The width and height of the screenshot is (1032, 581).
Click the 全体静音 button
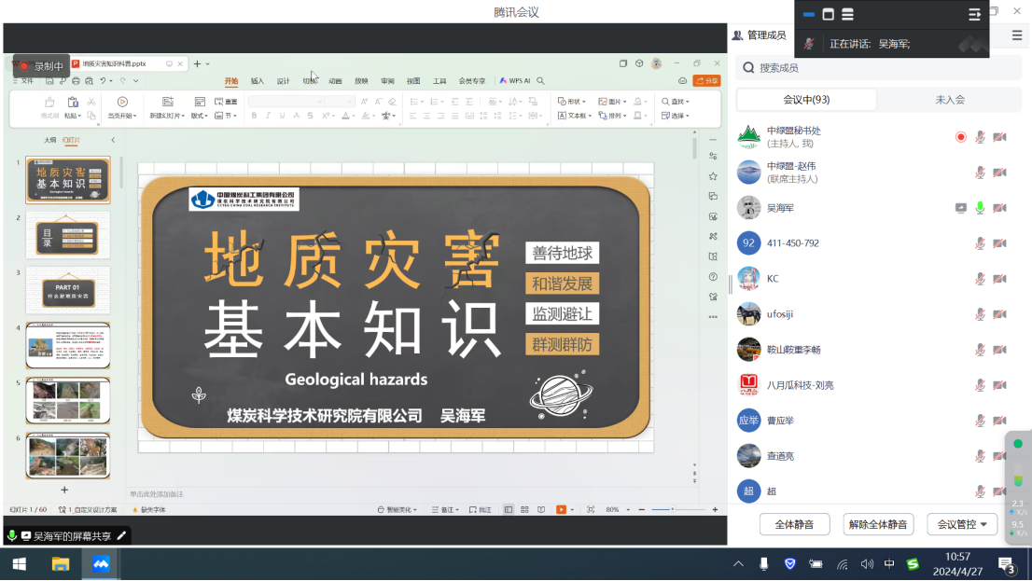pyautogui.click(x=794, y=524)
